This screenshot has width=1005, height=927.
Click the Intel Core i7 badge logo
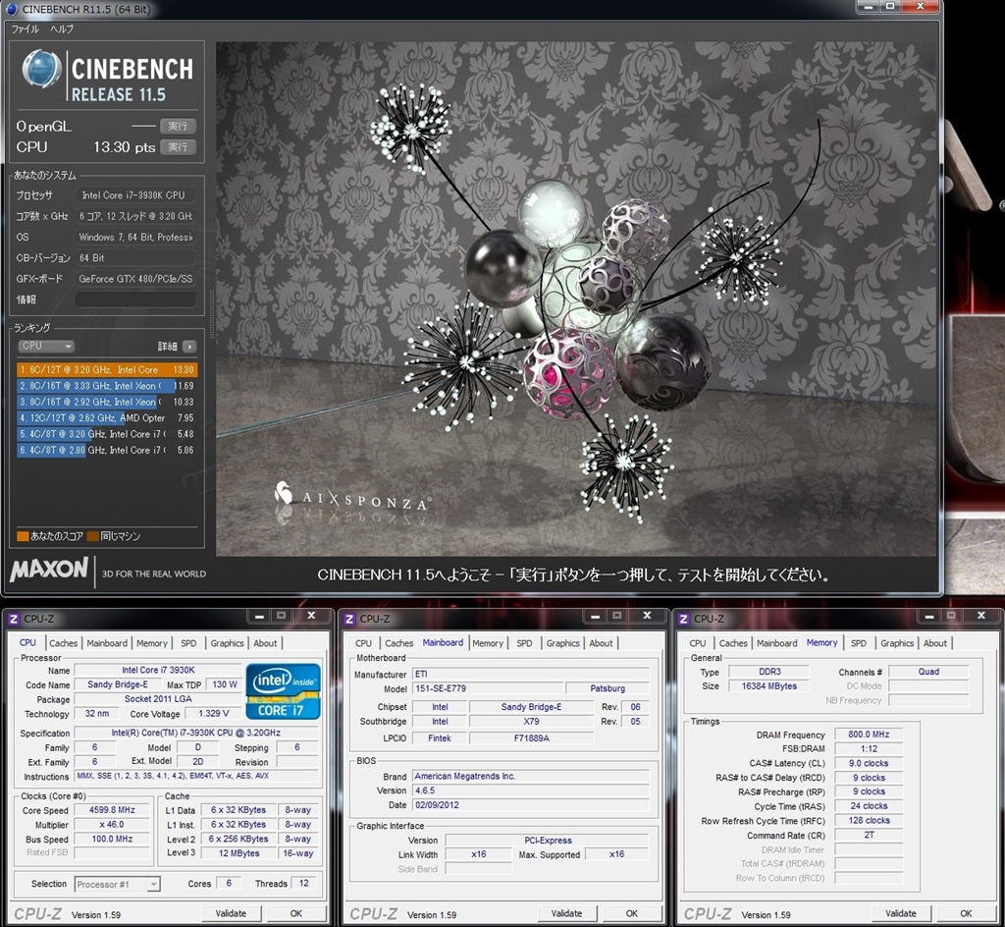point(283,691)
